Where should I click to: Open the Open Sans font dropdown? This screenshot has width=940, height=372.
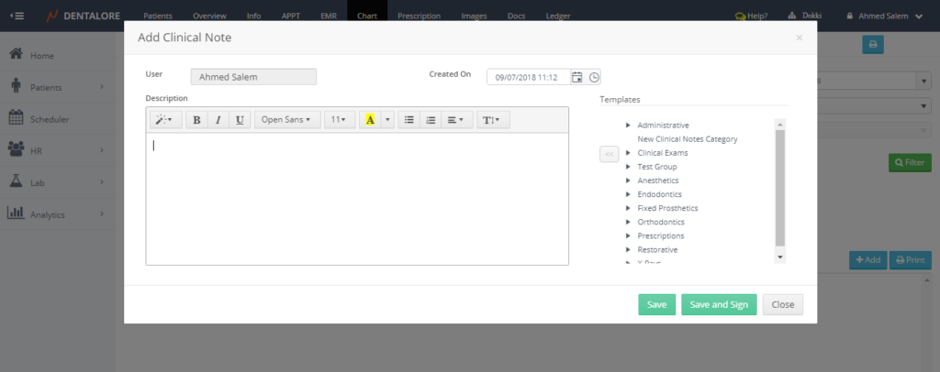285,120
